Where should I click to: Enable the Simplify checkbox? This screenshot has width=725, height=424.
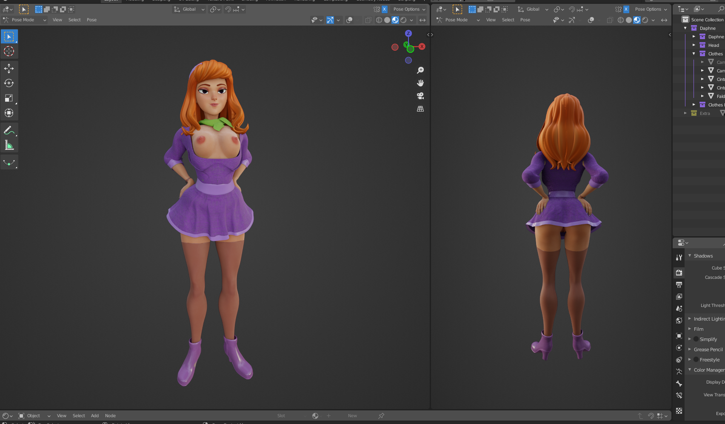(x=696, y=339)
